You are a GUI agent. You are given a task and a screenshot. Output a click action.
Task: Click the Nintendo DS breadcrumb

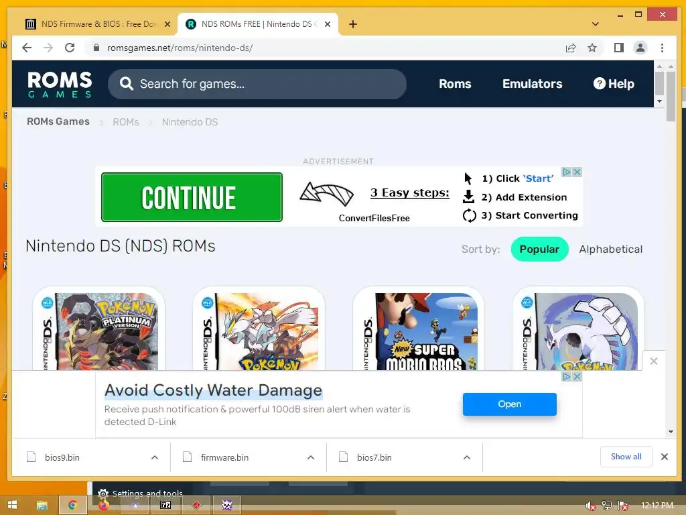click(x=190, y=122)
